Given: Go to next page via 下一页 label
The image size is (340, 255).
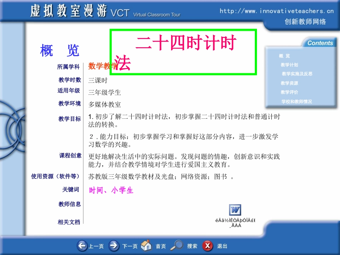Looking at the screenshot, I should pos(130,246).
